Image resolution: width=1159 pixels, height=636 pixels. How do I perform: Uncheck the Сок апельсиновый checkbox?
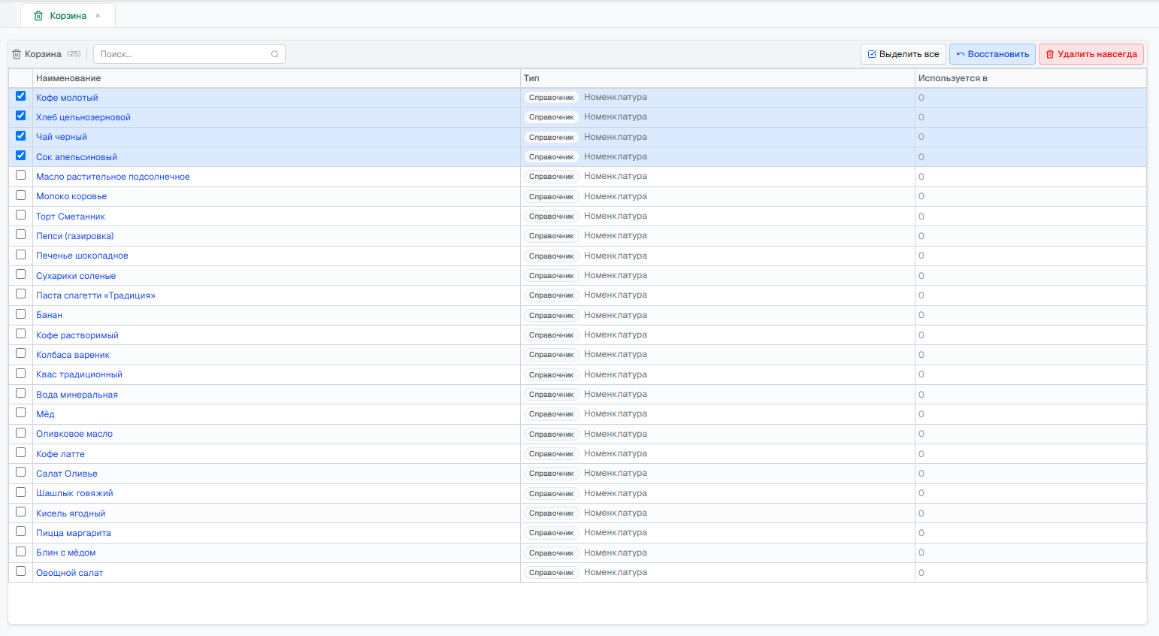[21, 156]
